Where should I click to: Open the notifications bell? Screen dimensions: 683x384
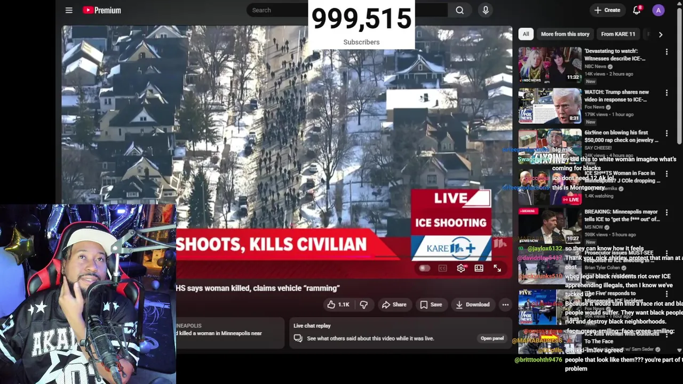[x=637, y=10]
